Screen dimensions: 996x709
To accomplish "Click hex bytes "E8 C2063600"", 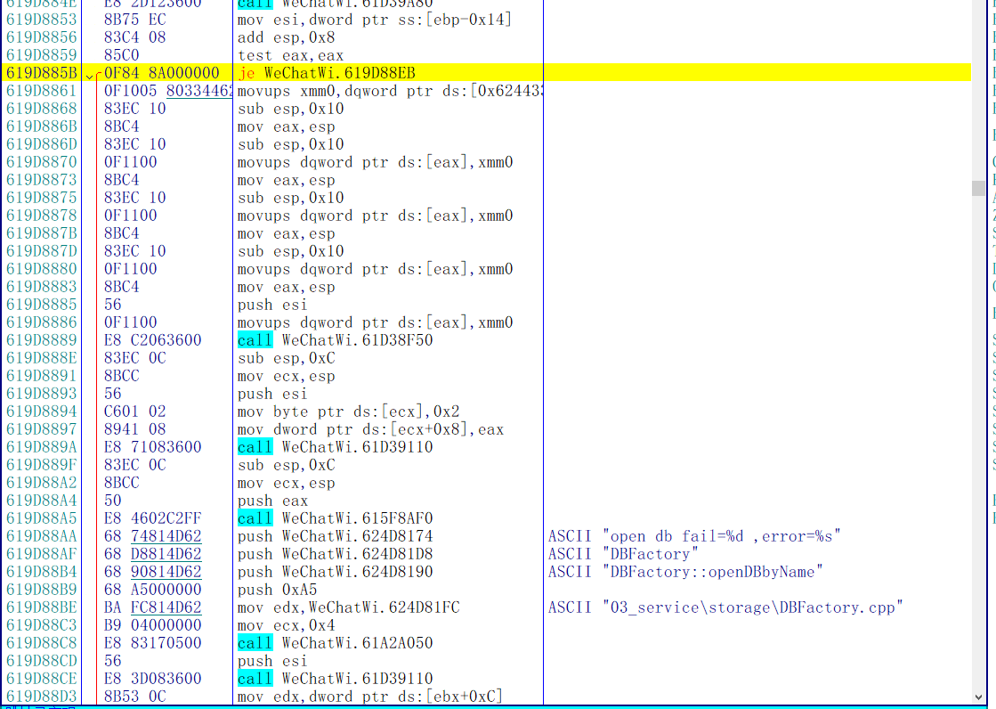I will 152,340.
